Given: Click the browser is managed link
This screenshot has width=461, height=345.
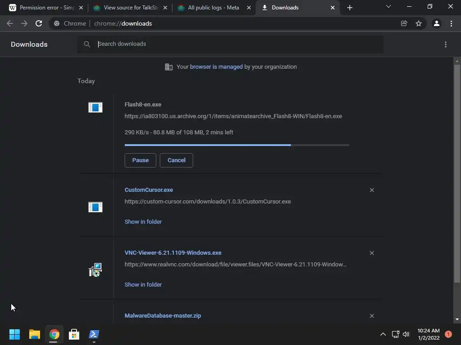Looking at the screenshot, I should tap(217, 67).
